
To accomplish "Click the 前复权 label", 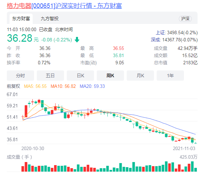I will click(x=14, y=86).
